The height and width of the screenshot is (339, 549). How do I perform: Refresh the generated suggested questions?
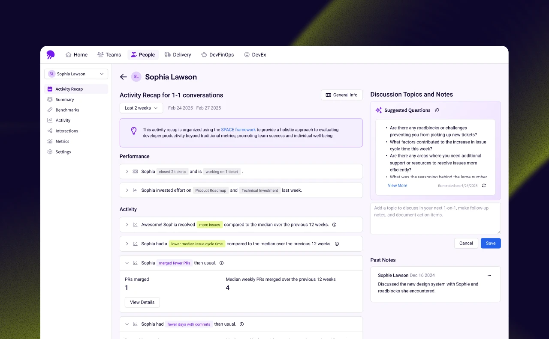(484, 186)
